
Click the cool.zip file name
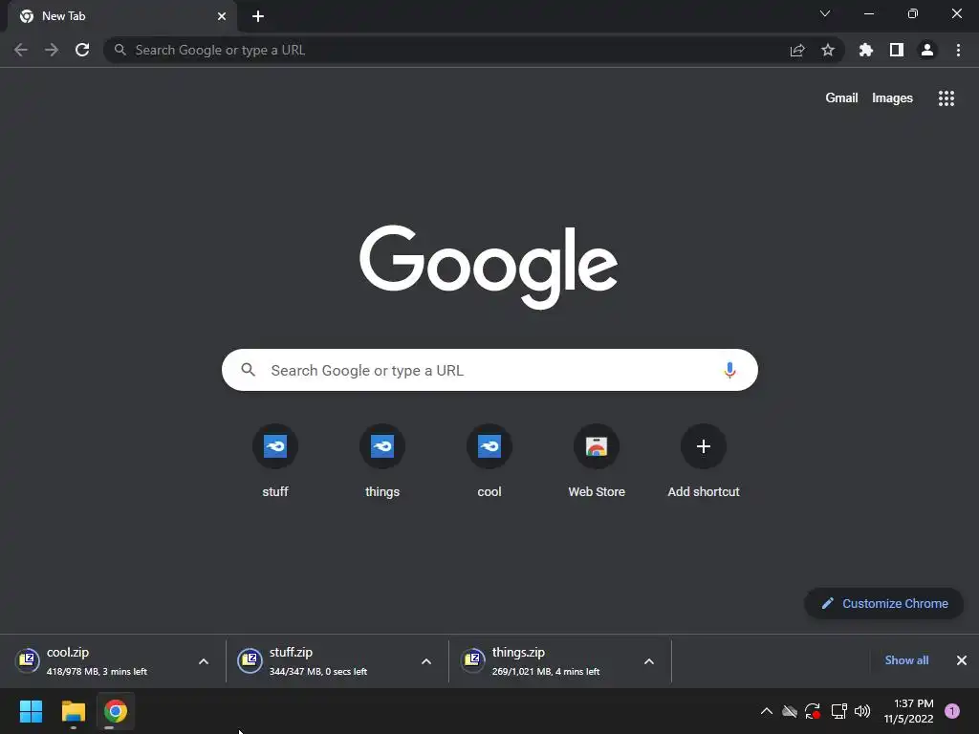pyautogui.click(x=68, y=652)
